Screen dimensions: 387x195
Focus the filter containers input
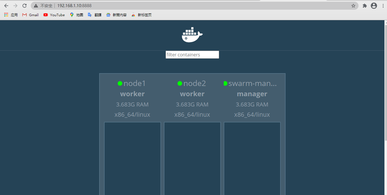[x=192, y=55]
